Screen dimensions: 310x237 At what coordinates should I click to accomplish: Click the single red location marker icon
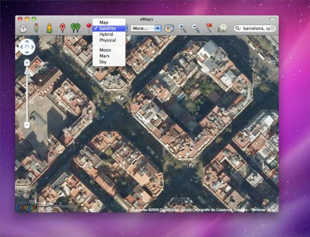pyautogui.click(x=62, y=28)
